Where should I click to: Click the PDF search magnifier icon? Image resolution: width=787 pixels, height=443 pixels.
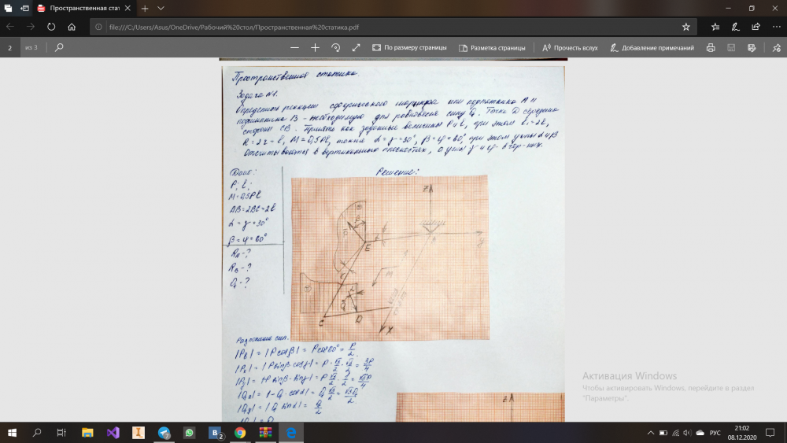pos(59,47)
